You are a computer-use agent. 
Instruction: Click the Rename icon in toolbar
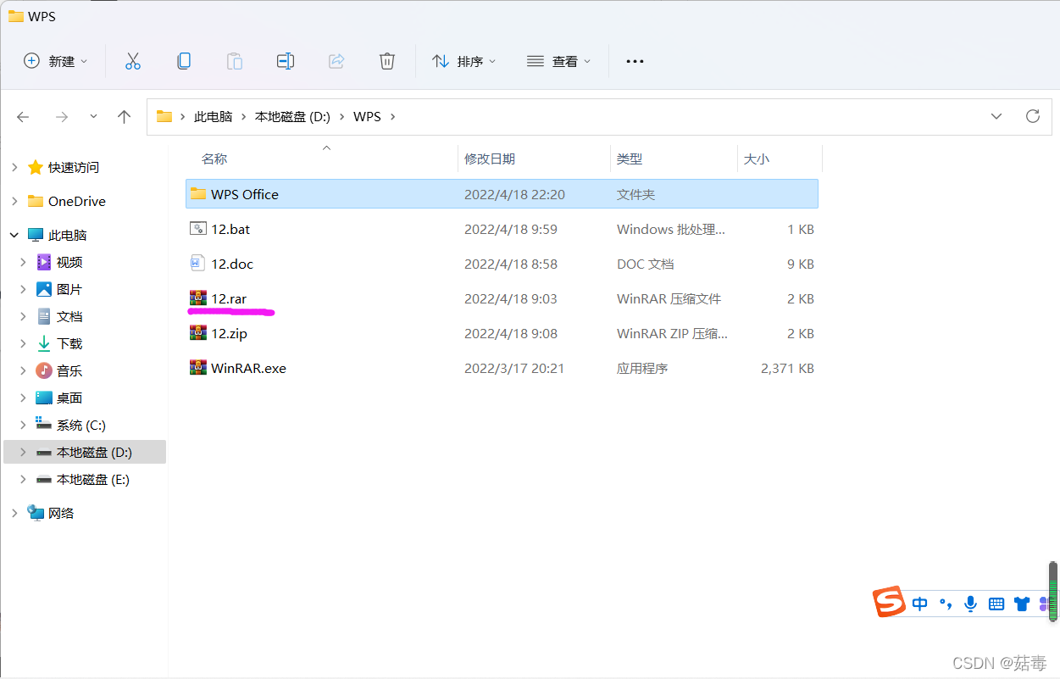point(286,61)
